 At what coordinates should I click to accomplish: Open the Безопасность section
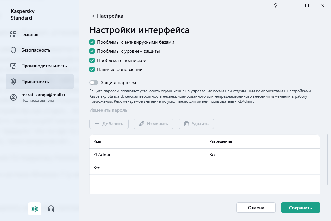click(x=40, y=50)
